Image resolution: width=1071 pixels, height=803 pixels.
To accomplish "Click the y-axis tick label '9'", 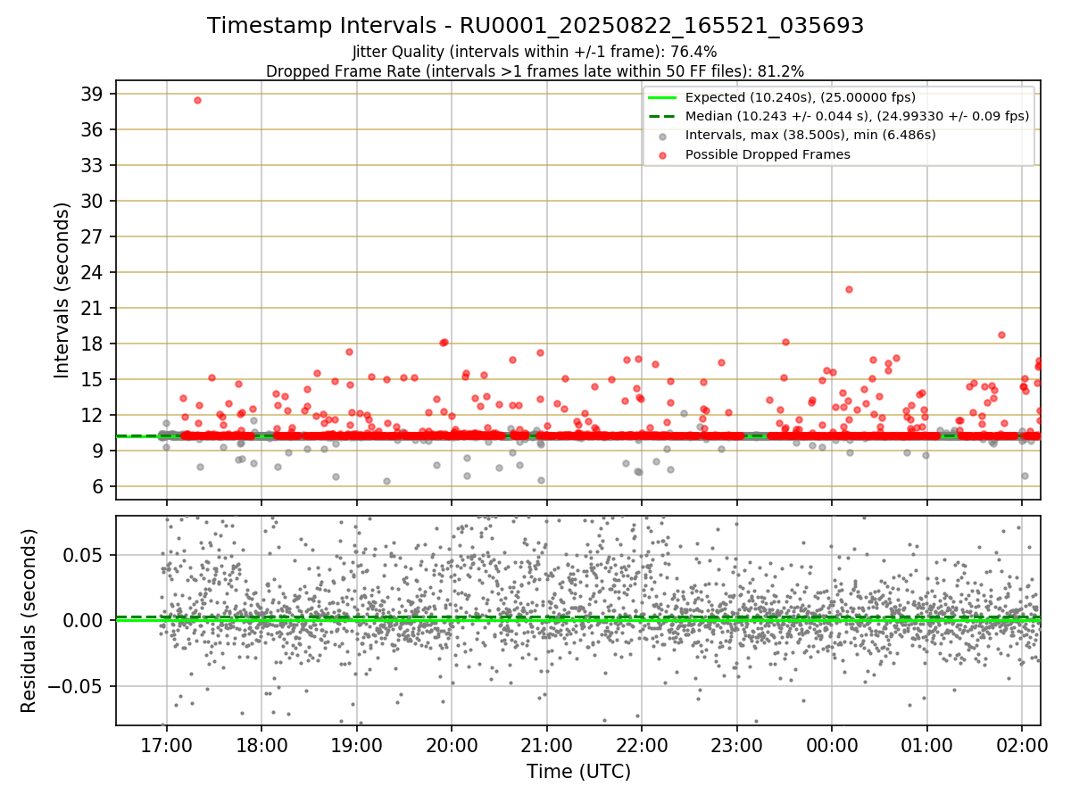I will click(x=97, y=451).
